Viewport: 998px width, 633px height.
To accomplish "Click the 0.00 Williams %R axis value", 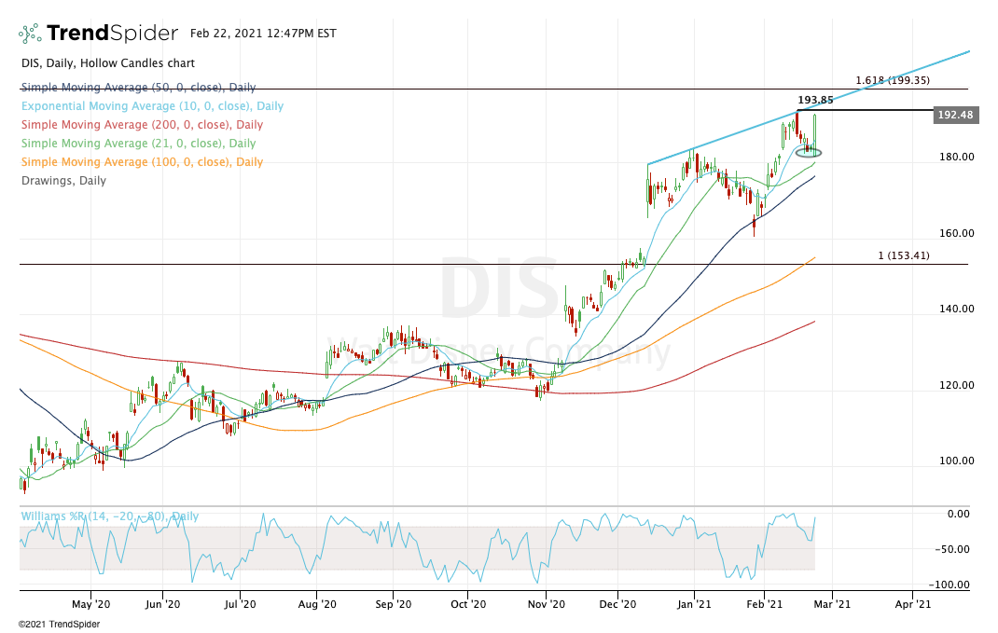I will [959, 514].
